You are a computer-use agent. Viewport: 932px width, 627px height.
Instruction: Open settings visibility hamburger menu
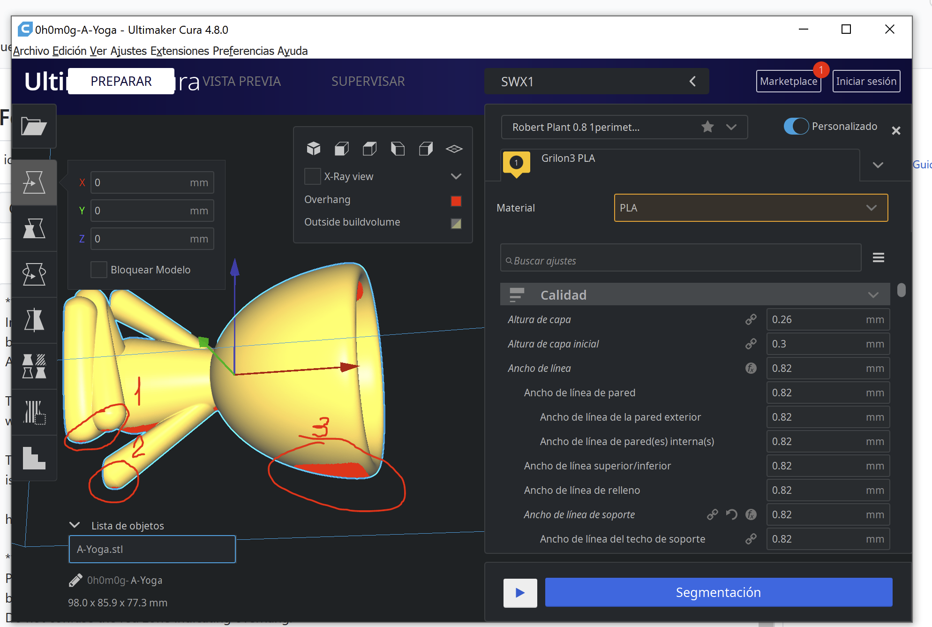tap(878, 257)
